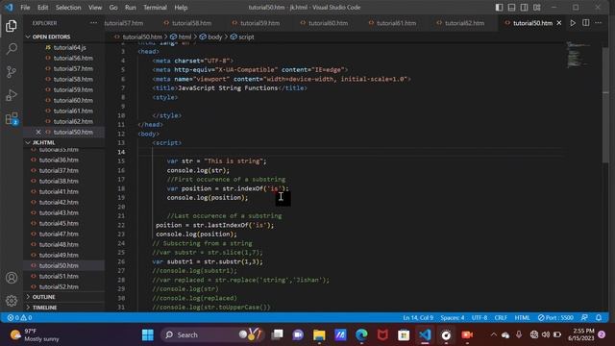Click the taskbar Search box

click(211, 335)
